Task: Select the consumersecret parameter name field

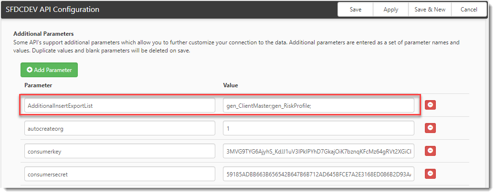Action: [x=120, y=174]
